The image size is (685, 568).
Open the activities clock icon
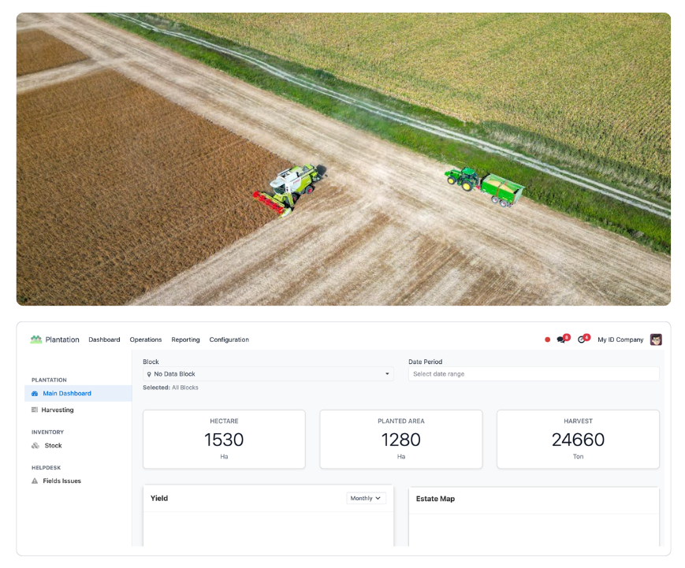[582, 340]
